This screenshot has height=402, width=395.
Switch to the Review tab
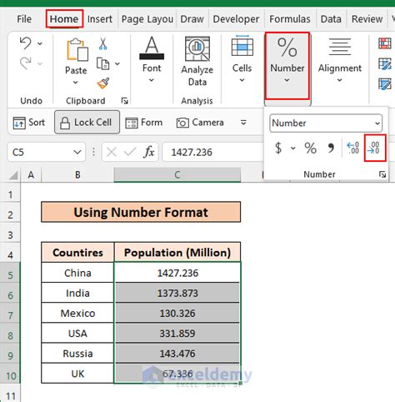click(x=367, y=19)
